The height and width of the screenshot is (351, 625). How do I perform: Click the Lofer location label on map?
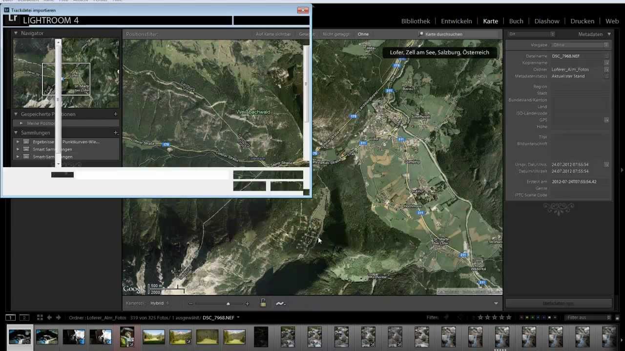point(375,139)
